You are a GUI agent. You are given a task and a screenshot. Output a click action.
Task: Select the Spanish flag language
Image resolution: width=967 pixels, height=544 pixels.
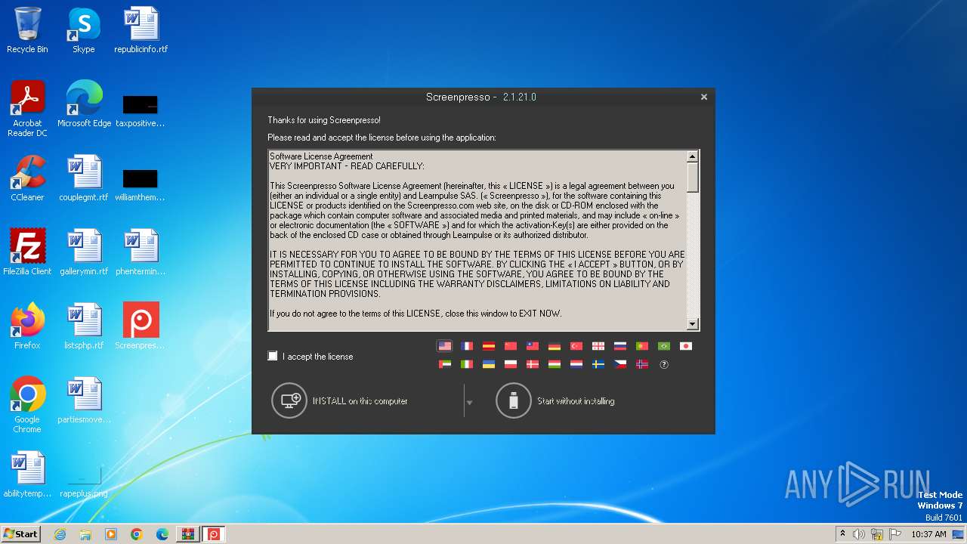coord(489,346)
